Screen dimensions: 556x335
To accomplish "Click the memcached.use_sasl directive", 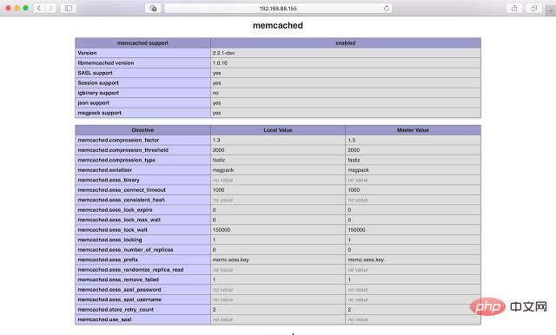I will [x=104, y=319].
